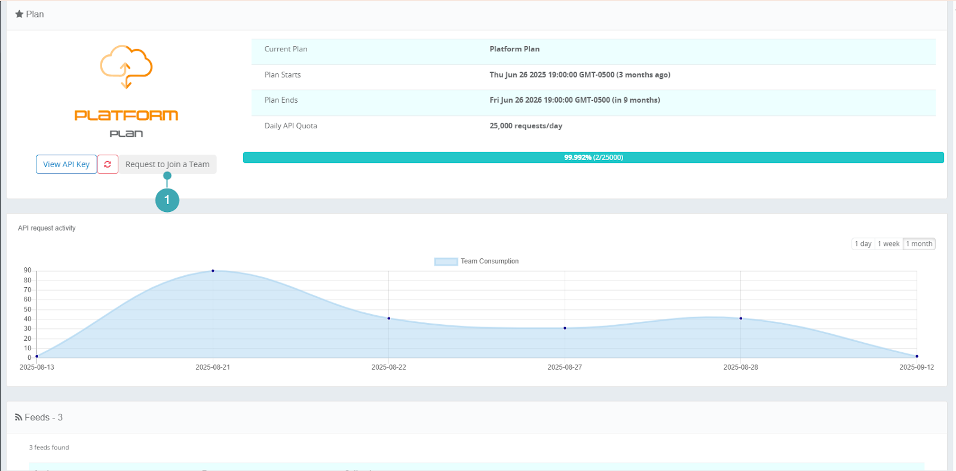Open the View API Key button
The image size is (956, 471).
point(66,164)
